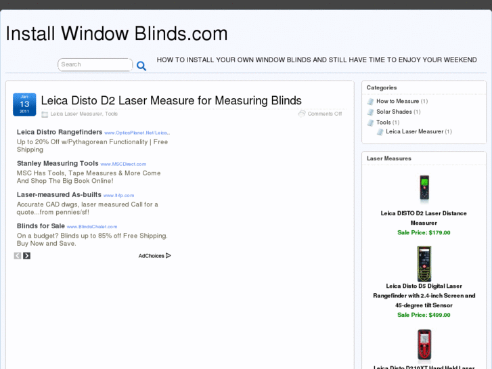This screenshot has height=369, width=492.
Task: Open the Leica Laser Measurer post tag link
Action: [x=76, y=114]
